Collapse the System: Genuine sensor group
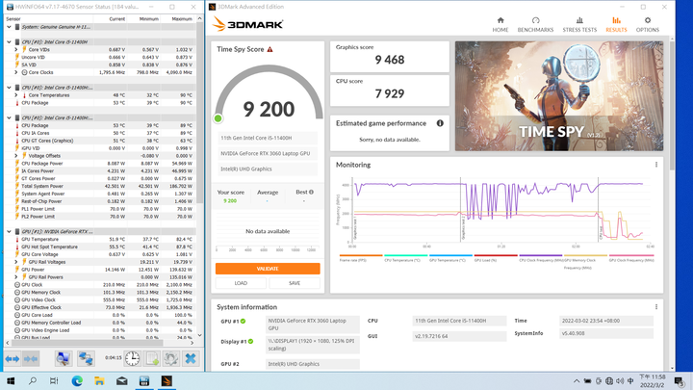 [9, 27]
